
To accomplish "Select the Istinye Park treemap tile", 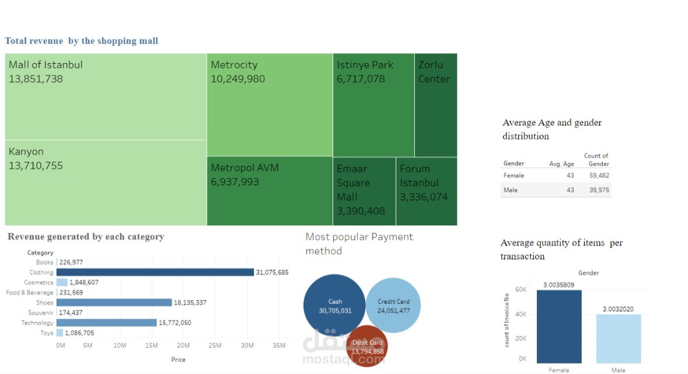I will pyautogui.click(x=374, y=105).
